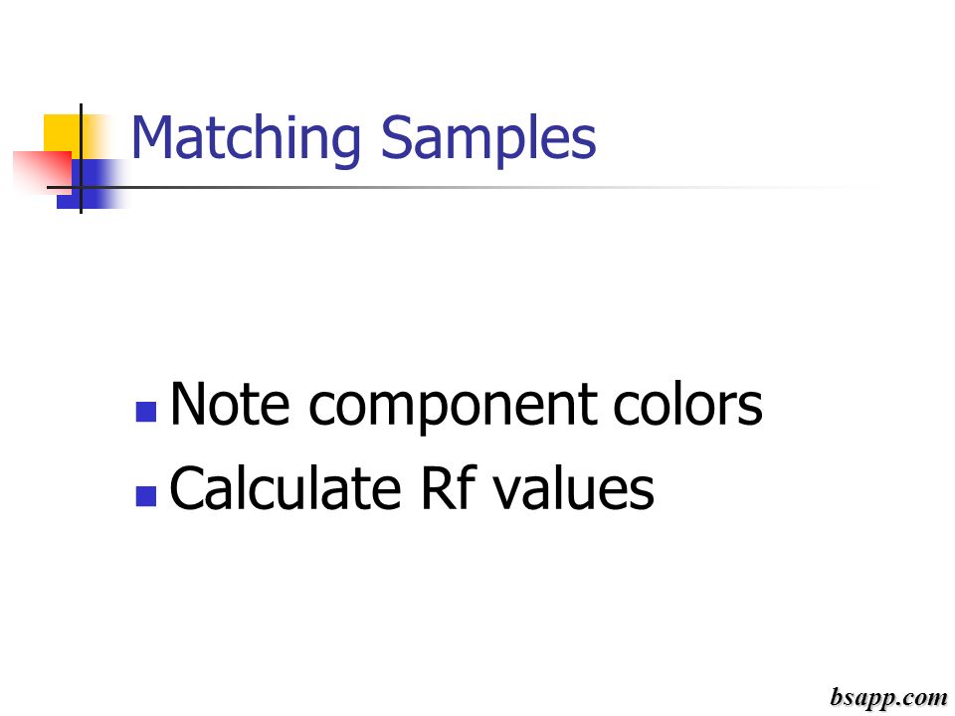Click the word Note in first bullet
The width and height of the screenshot is (955, 716).
(x=230, y=403)
